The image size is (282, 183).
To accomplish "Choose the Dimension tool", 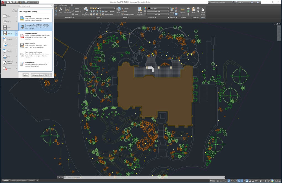I will (x=67, y=10).
